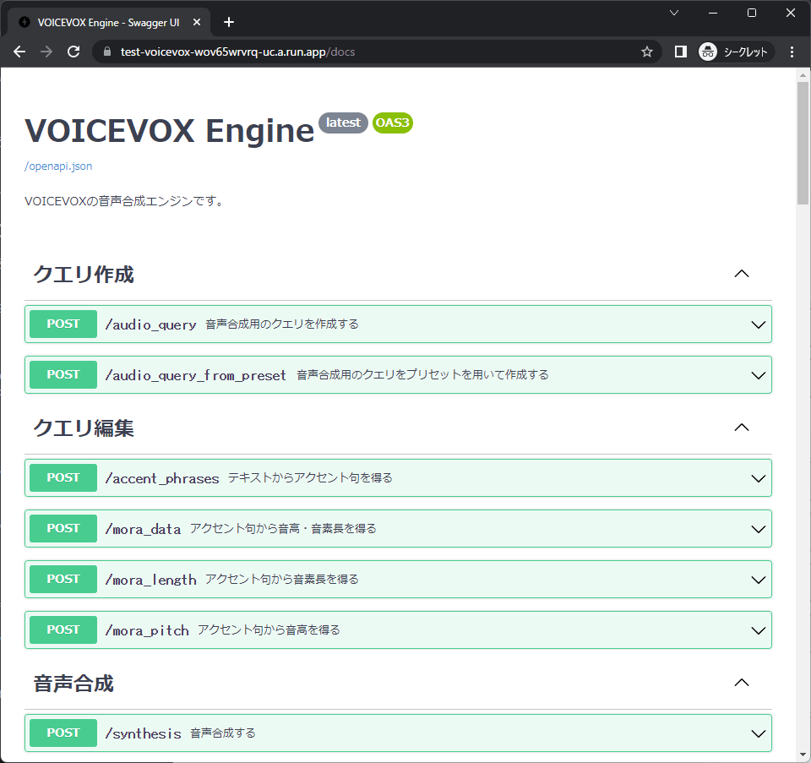Viewport: 811px width, 763px height.
Task: Click the /mora_data path text
Action: pyautogui.click(x=143, y=529)
